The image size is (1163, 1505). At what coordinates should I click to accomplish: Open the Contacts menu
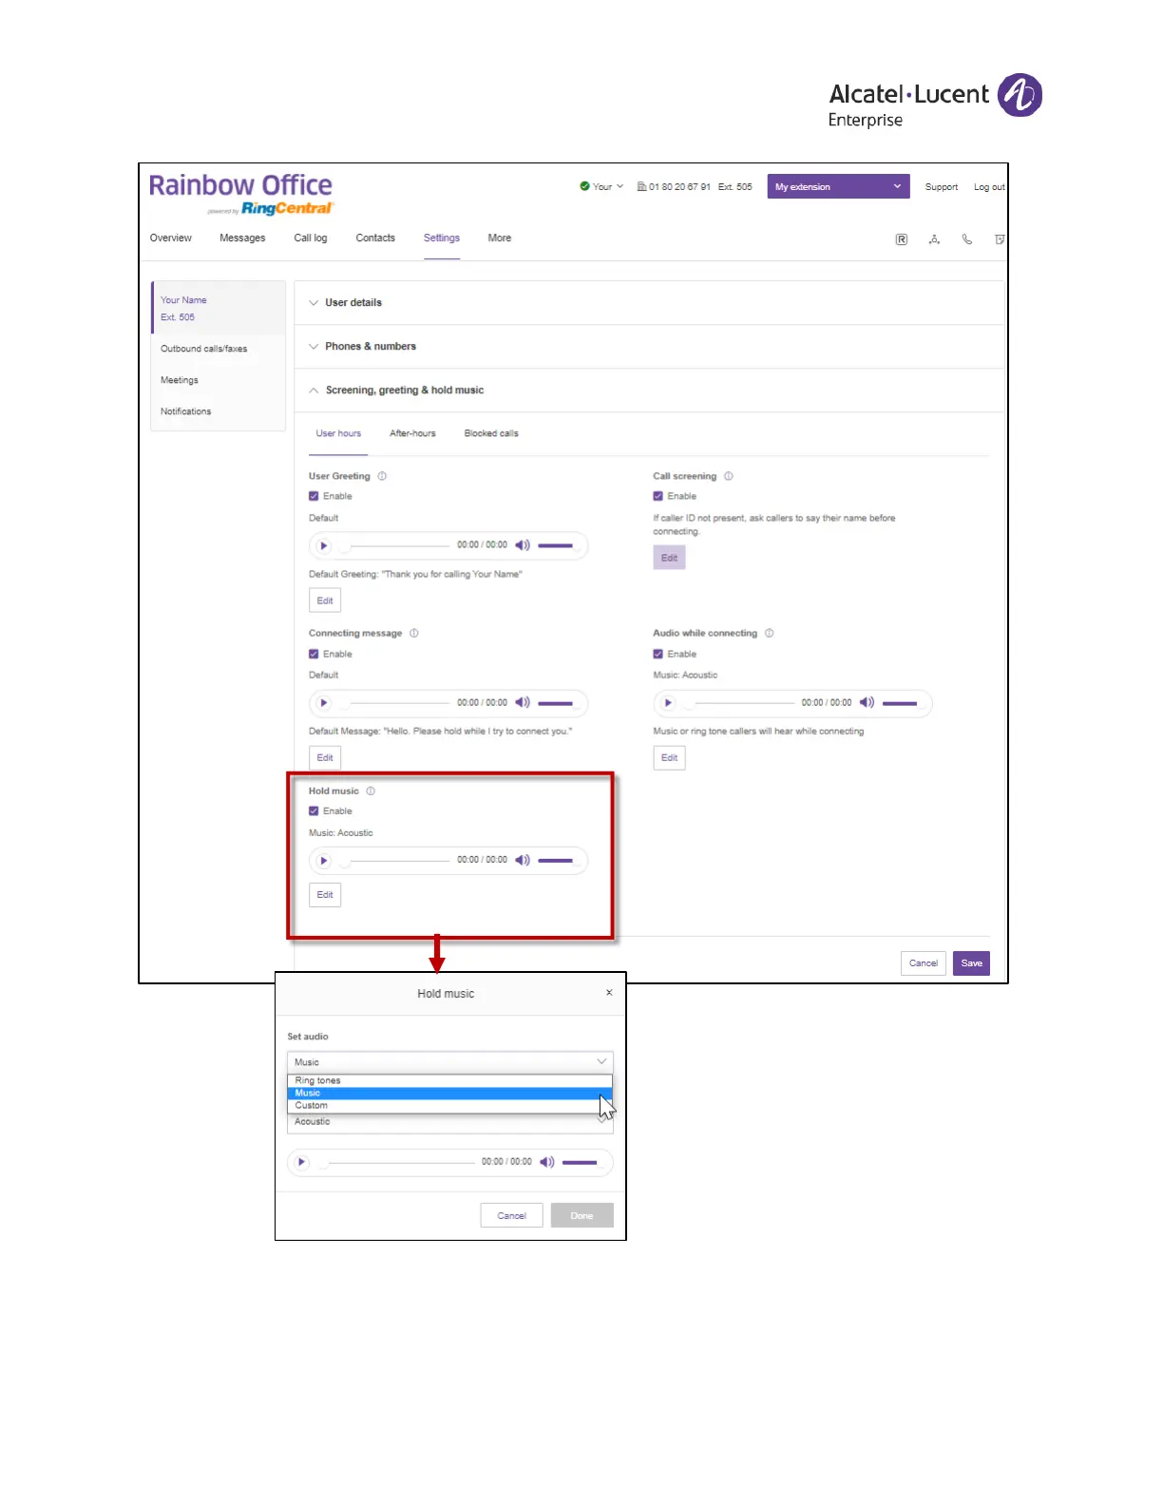[375, 238]
